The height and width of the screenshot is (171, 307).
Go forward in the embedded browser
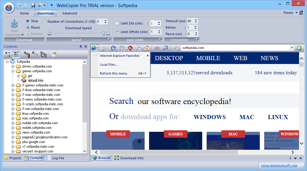click(x=122, y=48)
